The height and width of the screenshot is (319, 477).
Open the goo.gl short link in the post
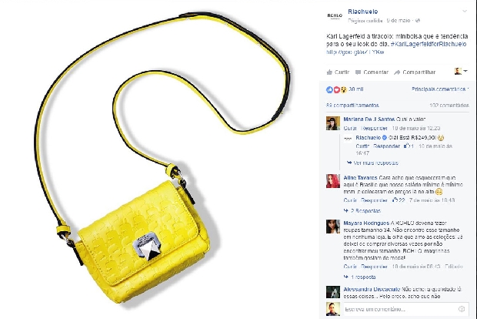(355, 52)
